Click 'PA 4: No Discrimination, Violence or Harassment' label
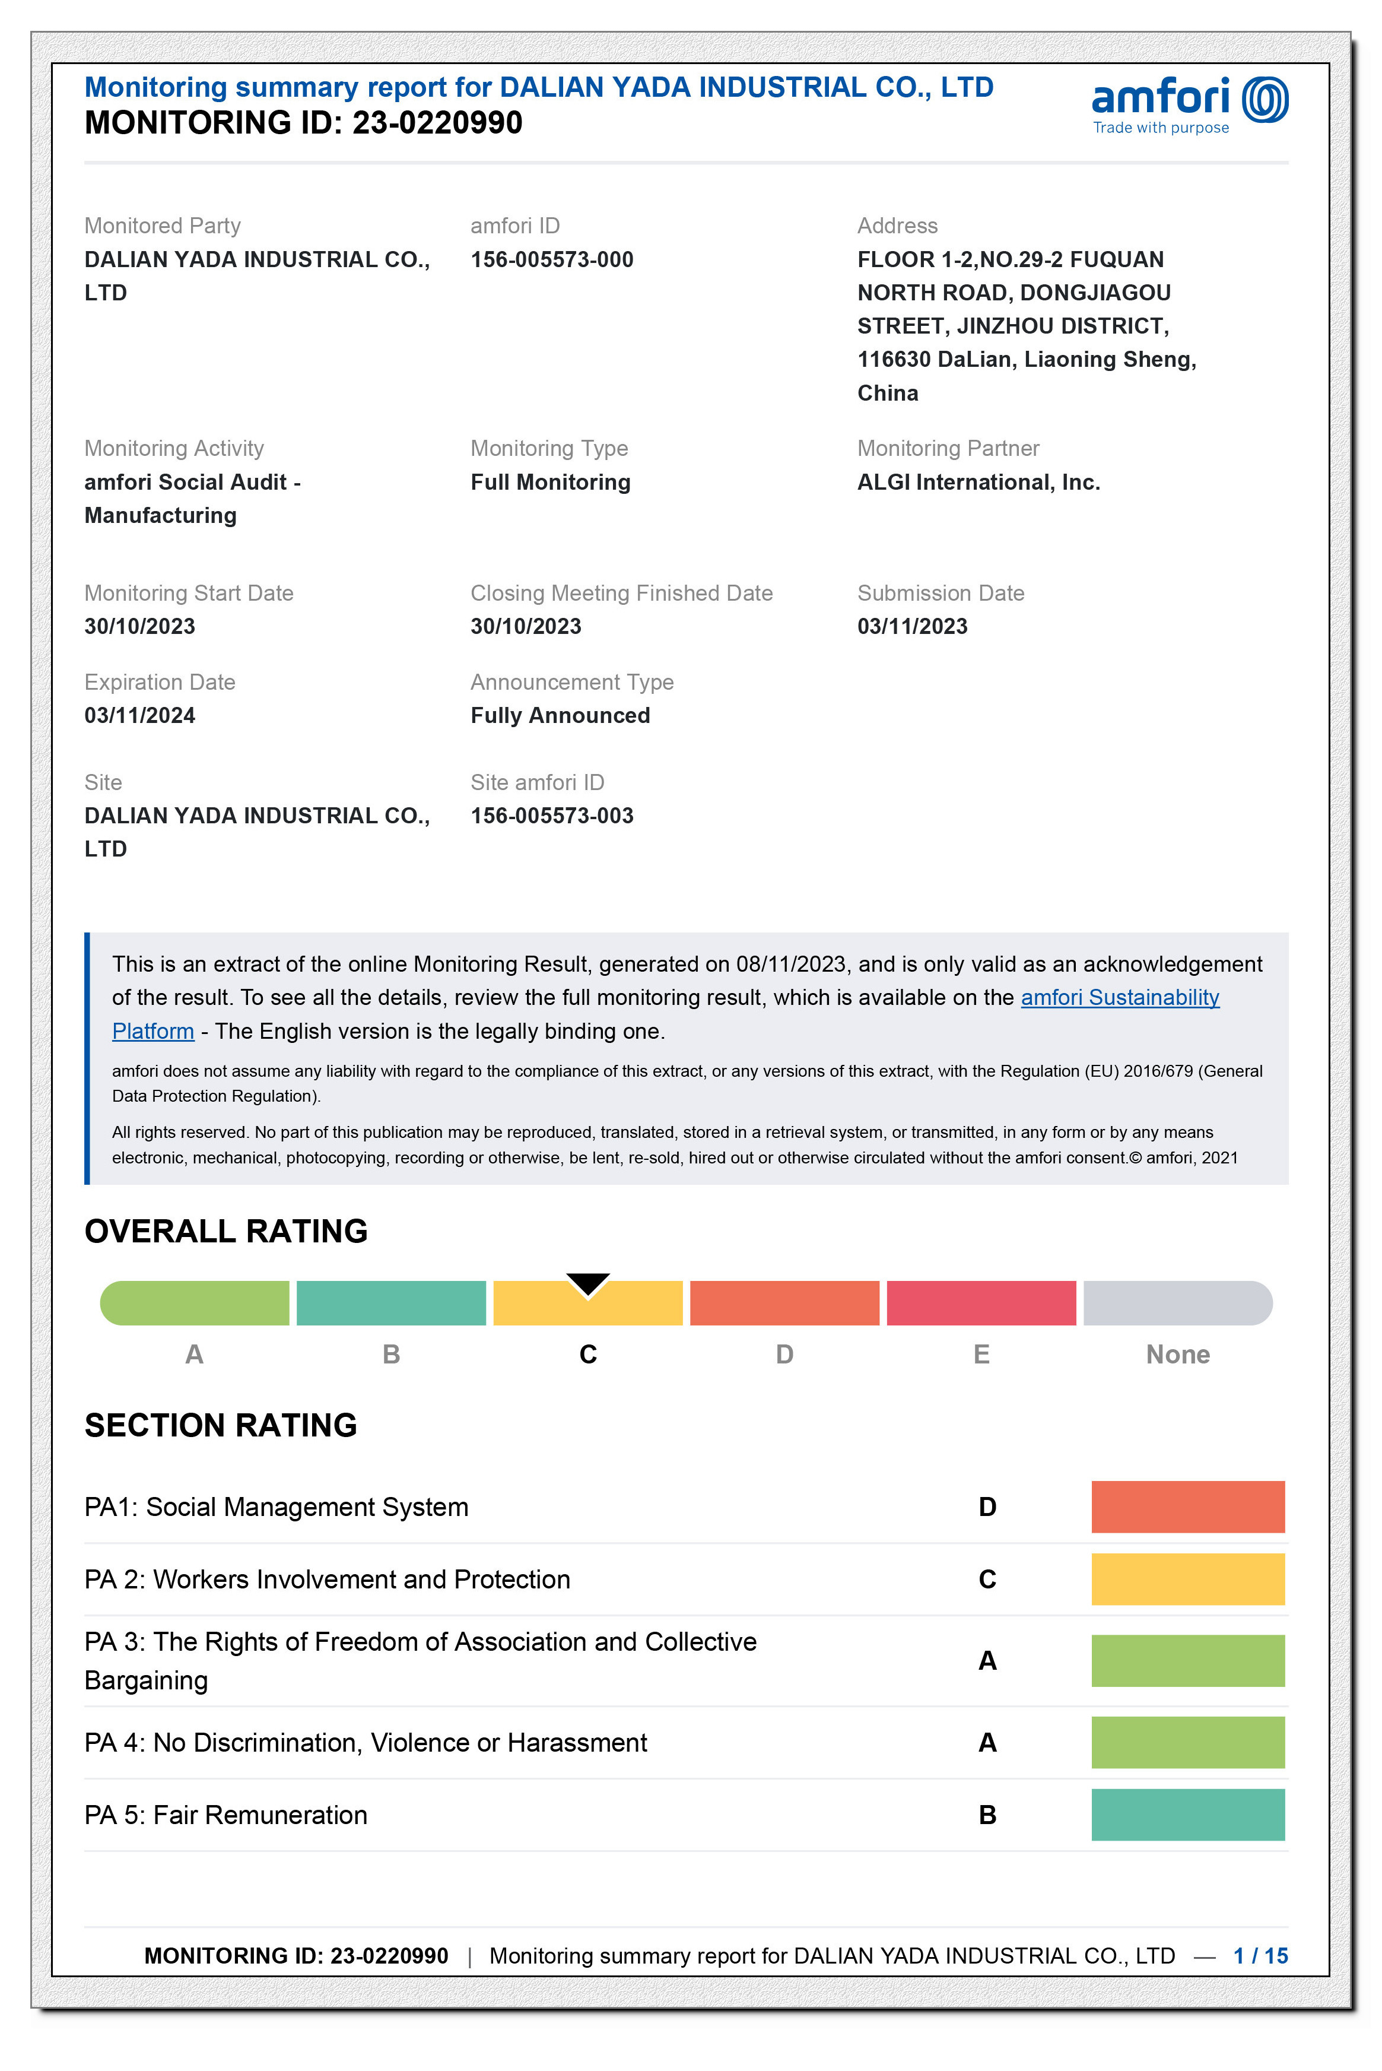Viewport: 1382px width, 2071px height. 365,1742
